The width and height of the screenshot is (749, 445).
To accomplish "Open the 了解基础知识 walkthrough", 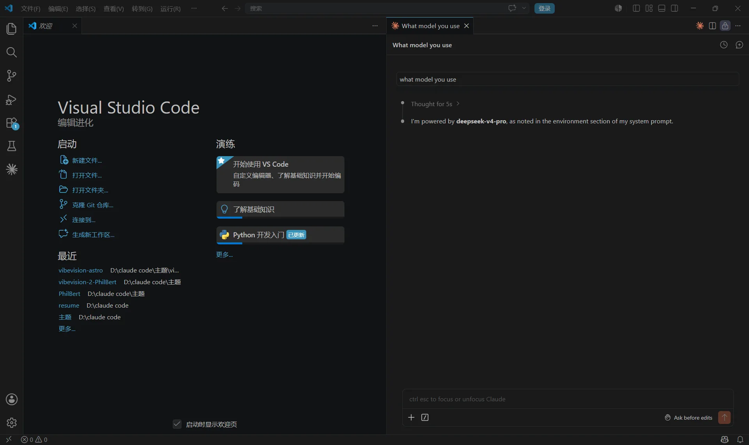I will click(280, 210).
